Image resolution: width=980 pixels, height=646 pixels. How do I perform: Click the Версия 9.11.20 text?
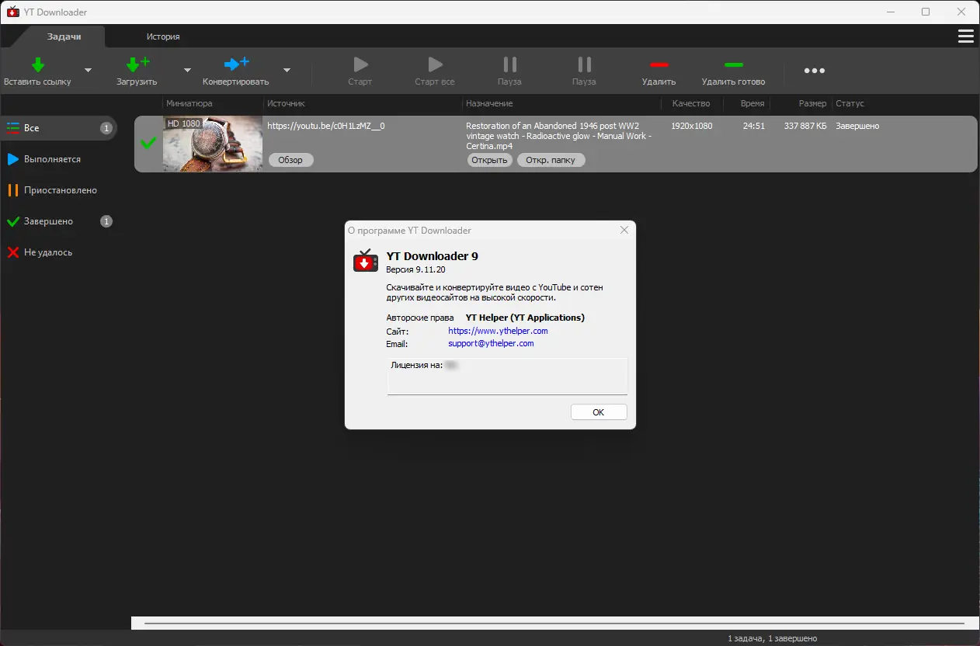tap(415, 269)
